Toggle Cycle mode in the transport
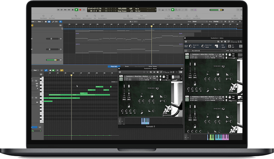 (84, 10)
